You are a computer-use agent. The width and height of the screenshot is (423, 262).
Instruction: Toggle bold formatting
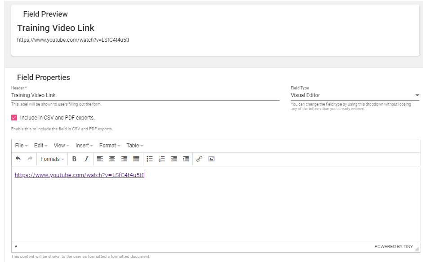tap(74, 159)
